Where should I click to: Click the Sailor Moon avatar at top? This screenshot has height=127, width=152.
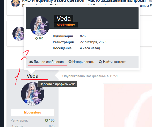click(16, 3)
